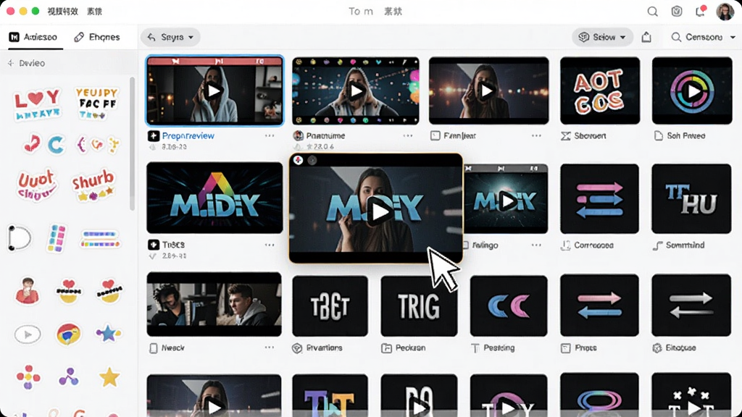742x417 pixels.
Task: Select the blue letter C sticker
Action: click(56, 145)
